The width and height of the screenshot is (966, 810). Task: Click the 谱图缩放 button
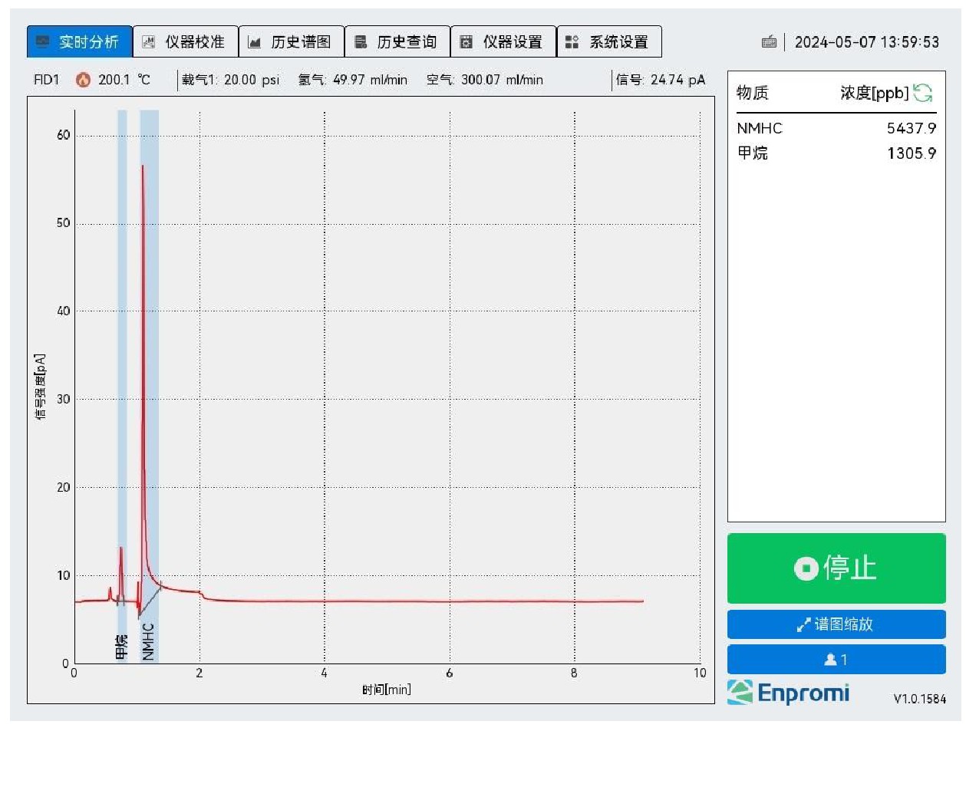coord(836,624)
